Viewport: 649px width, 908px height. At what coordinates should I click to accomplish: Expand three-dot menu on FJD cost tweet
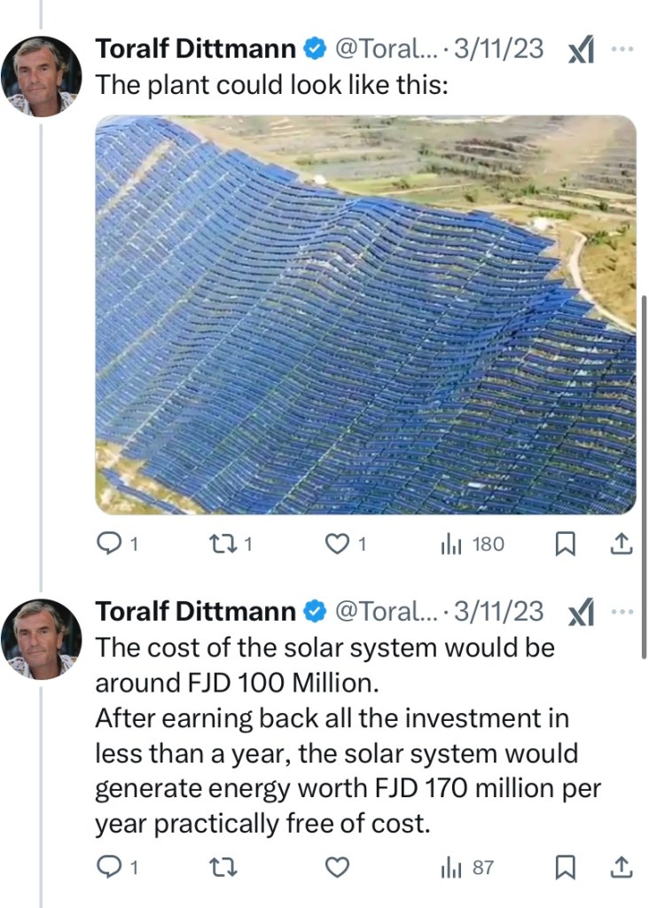click(623, 611)
